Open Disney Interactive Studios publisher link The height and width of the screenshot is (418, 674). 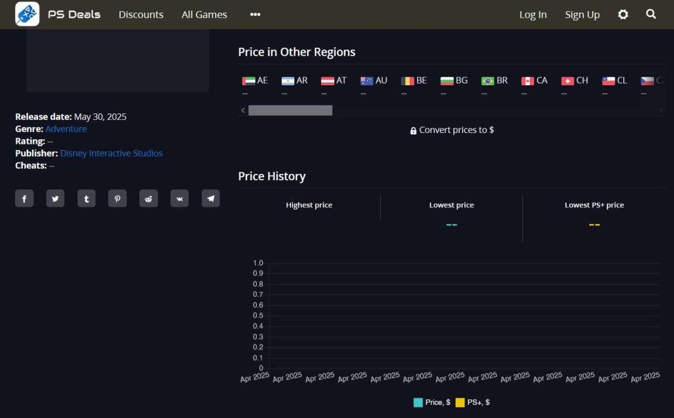point(111,153)
